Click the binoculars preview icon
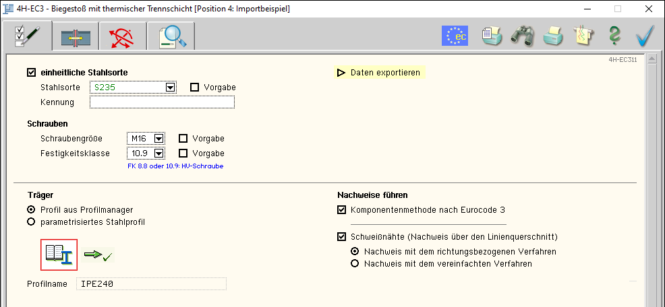This screenshot has width=665, height=307. [x=522, y=36]
